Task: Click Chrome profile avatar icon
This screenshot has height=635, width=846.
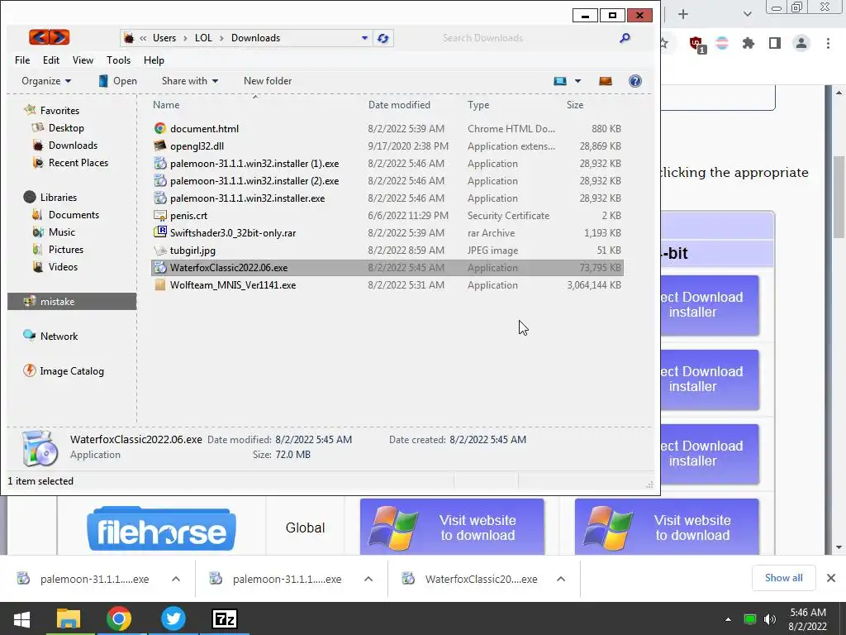Action: click(801, 43)
